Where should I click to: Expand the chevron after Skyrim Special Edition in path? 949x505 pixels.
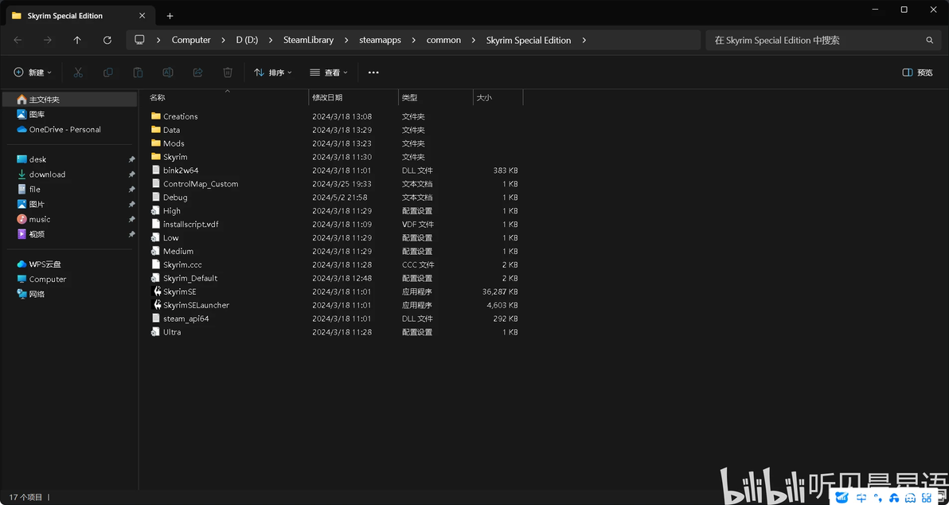point(584,40)
